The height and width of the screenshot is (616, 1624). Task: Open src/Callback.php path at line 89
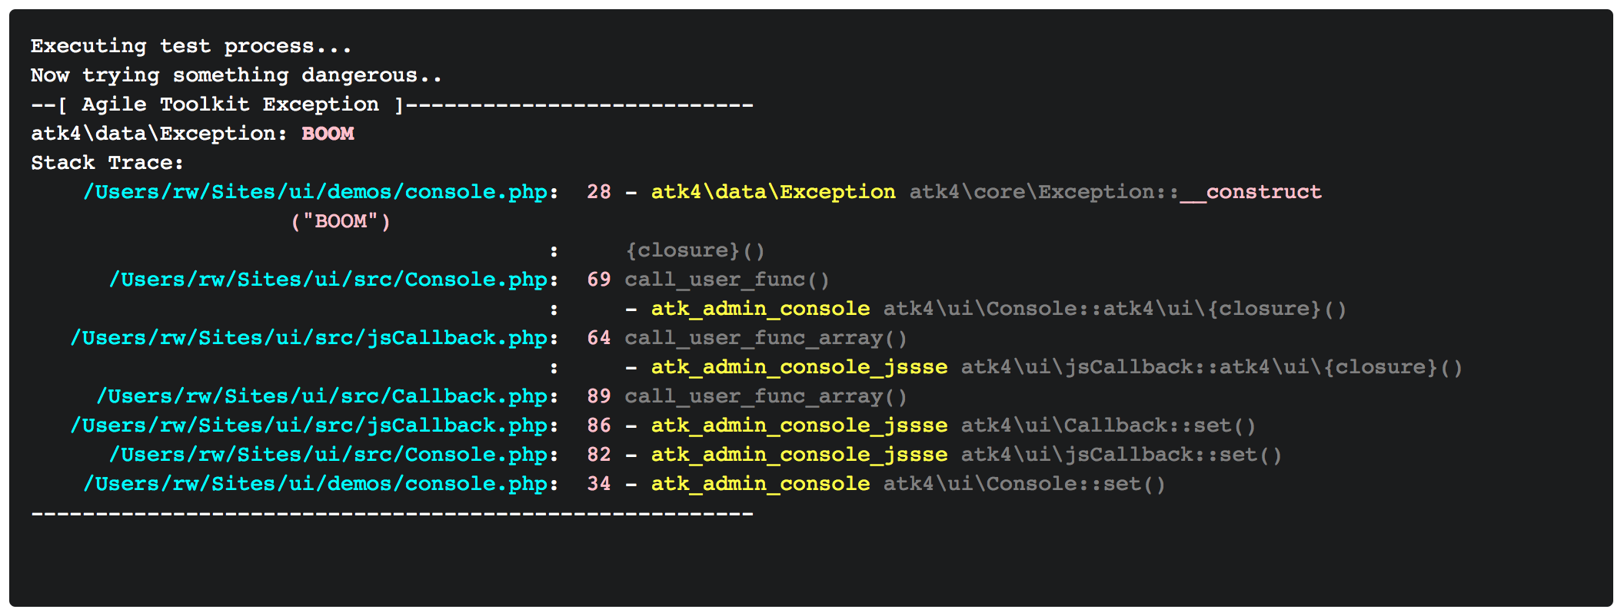322,396
